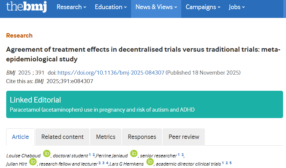Select the Article tab
The width and height of the screenshot is (286, 168).
pyautogui.click(x=20, y=137)
